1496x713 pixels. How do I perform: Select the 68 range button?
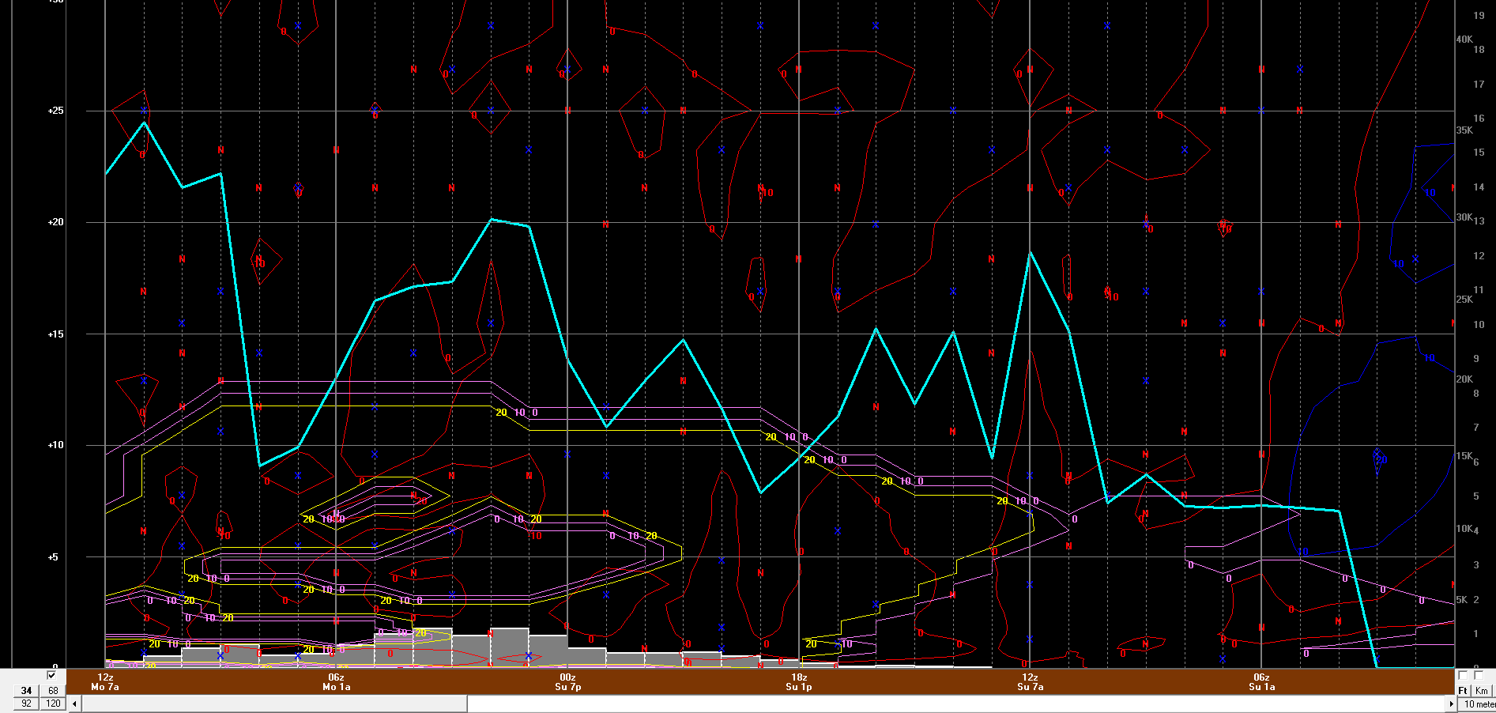coord(53,691)
